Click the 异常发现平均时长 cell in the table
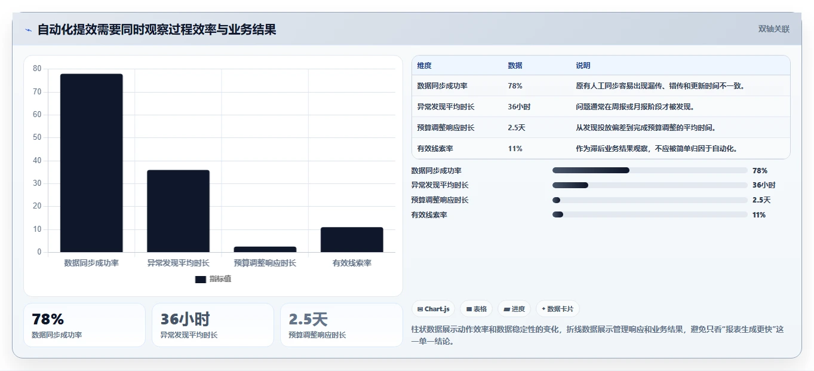This screenshot has height=371, width=814. [446, 107]
